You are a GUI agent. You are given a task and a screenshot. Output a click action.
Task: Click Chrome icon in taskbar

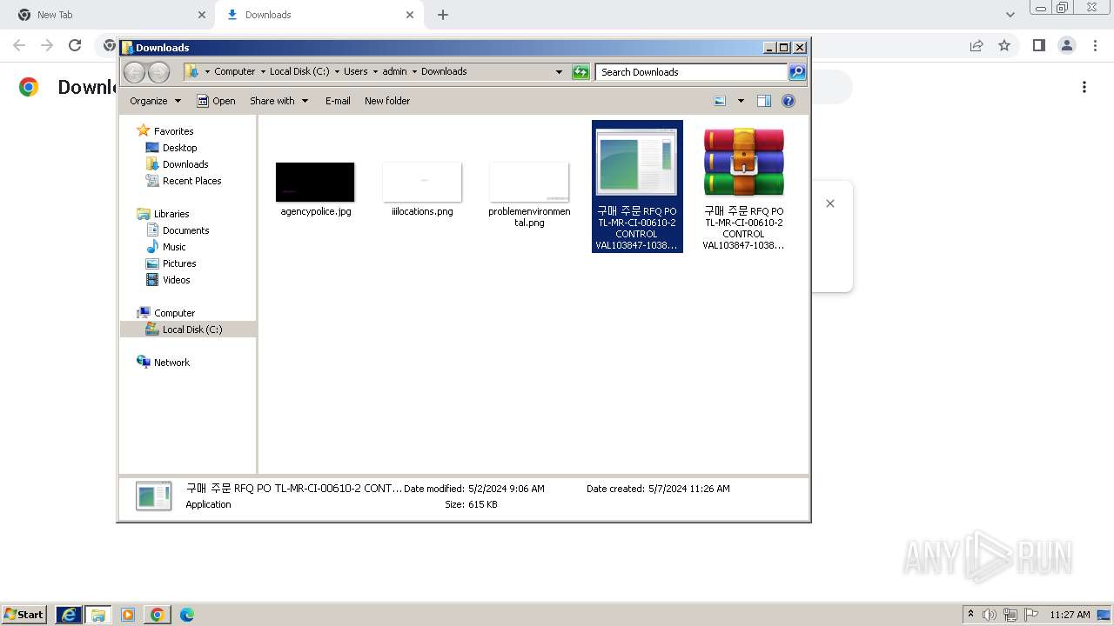(x=158, y=615)
